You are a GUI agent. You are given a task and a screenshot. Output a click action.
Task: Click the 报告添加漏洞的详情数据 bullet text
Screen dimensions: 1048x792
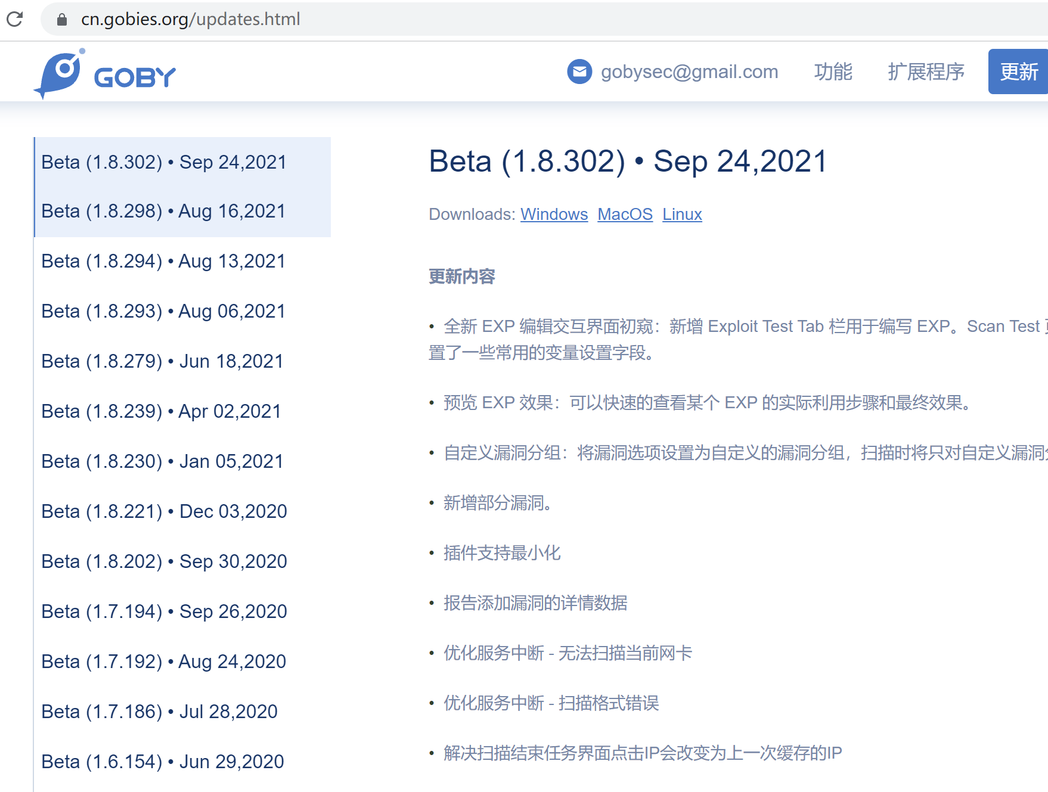(x=535, y=603)
